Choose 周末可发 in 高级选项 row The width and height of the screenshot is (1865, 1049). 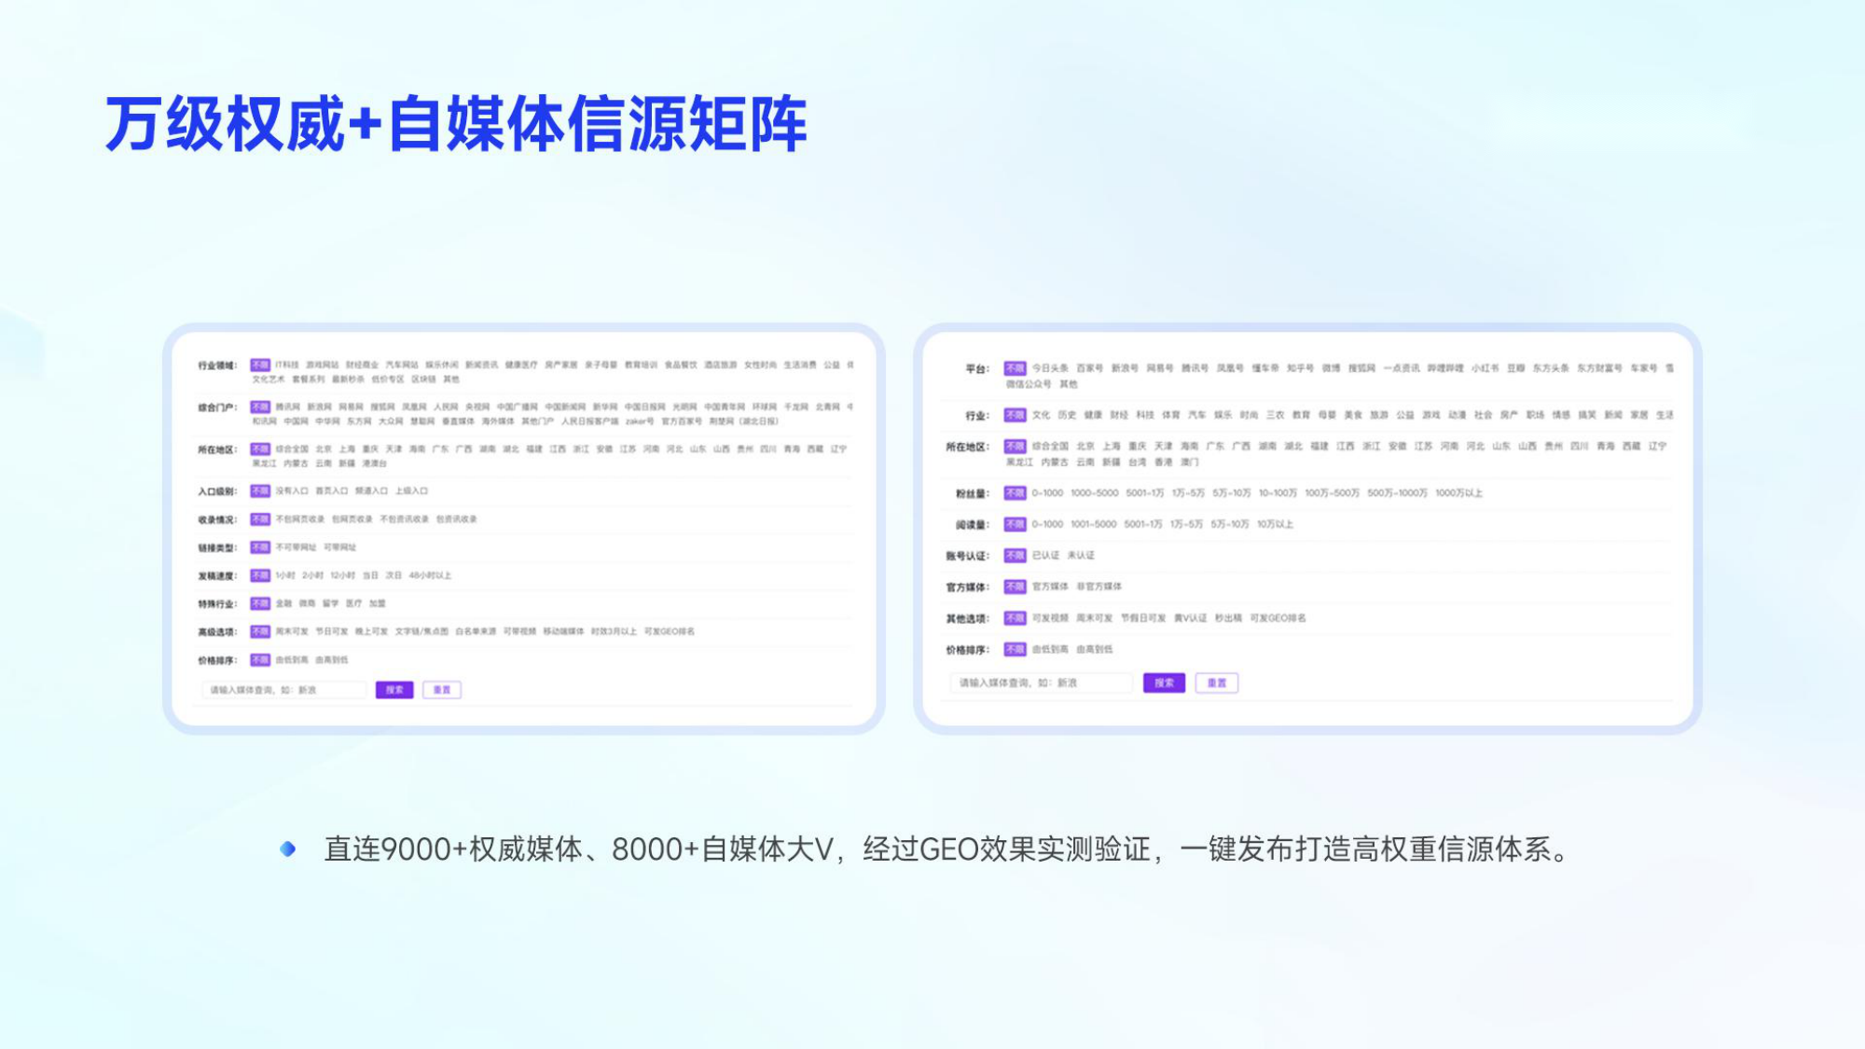[291, 631]
